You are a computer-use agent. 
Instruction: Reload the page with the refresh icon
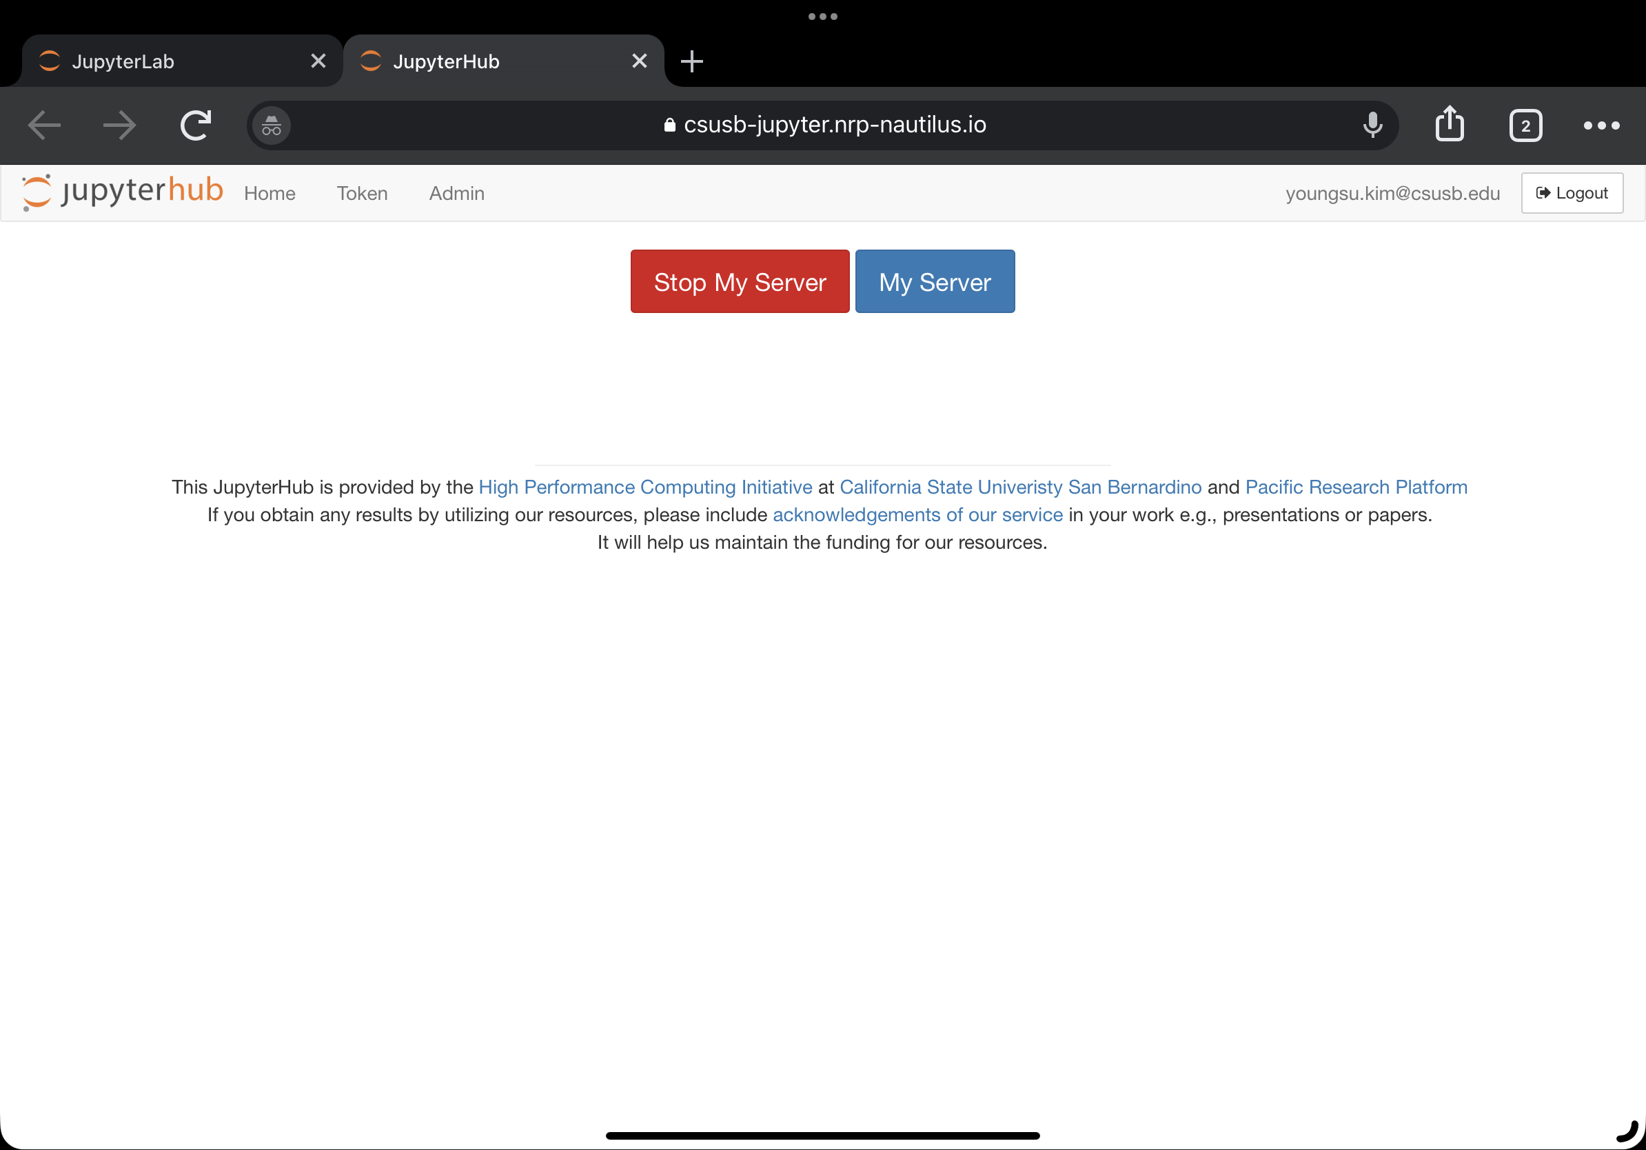[196, 125]
